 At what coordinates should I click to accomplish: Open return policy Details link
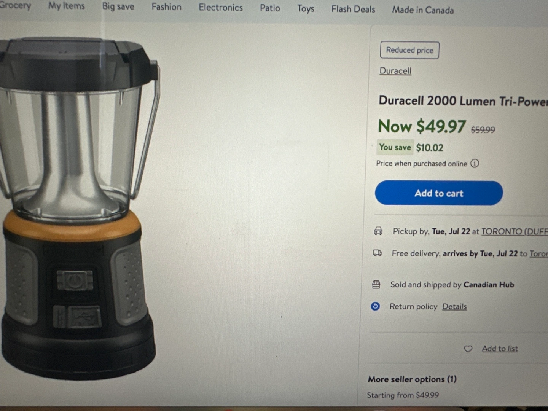[x=454, y=306]
